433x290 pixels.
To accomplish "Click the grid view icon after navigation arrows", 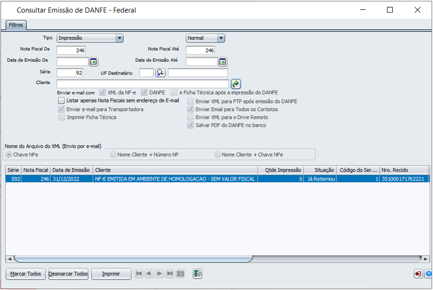I will [180, 274].
